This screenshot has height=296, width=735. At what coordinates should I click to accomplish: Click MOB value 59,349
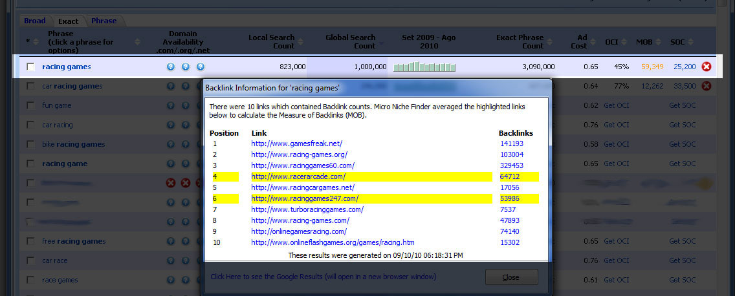click(652, 67)
